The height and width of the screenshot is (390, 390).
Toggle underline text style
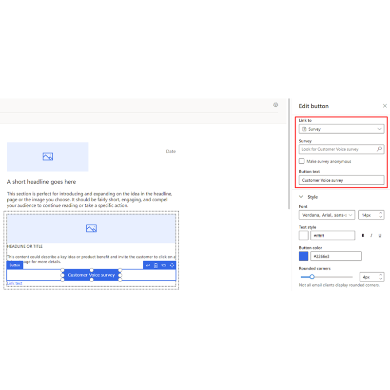coord(380,235)
